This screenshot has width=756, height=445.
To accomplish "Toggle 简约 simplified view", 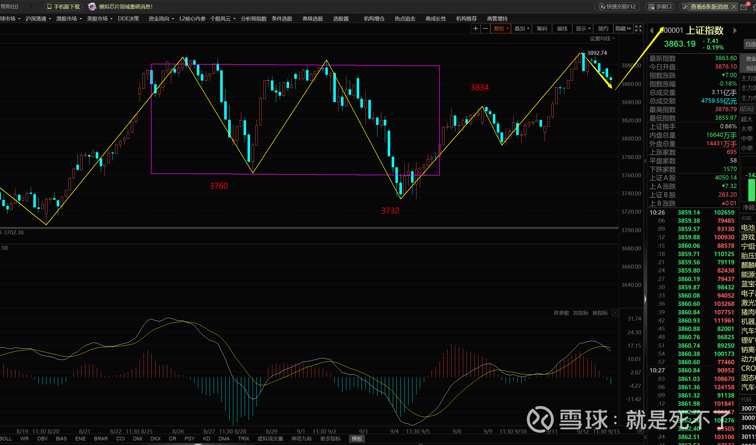I will (x=603, y=28).
